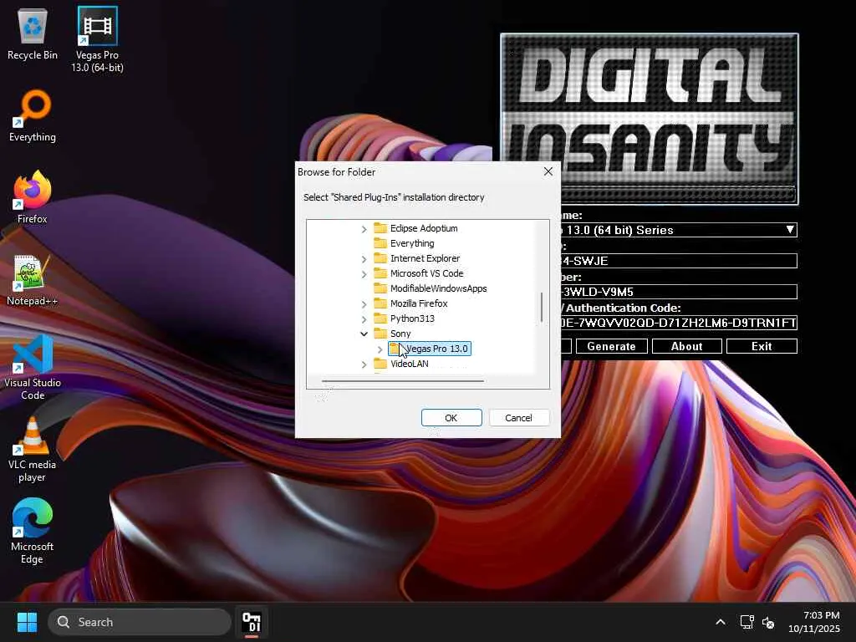Viewport: 856px width, 642px height.
Task: Collapse the Sony folder node
Action: click(364, 334)
